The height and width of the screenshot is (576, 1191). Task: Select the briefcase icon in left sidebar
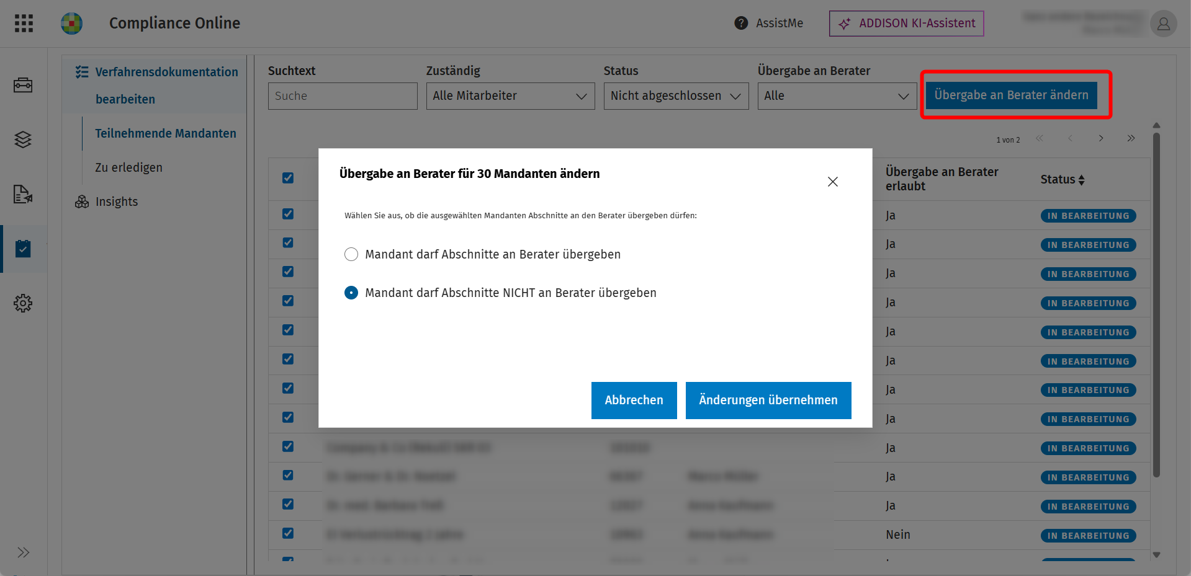tap(23, 85)
